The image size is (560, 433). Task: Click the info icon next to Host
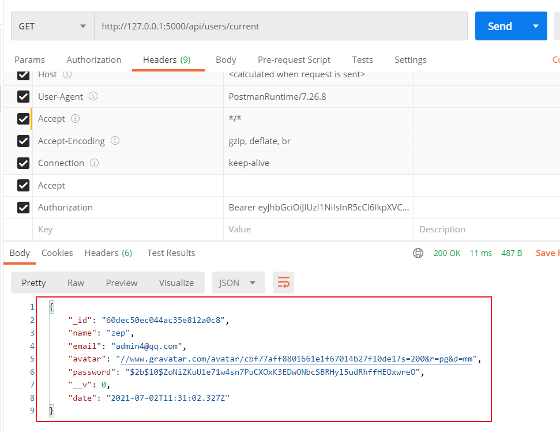point(67,74)
